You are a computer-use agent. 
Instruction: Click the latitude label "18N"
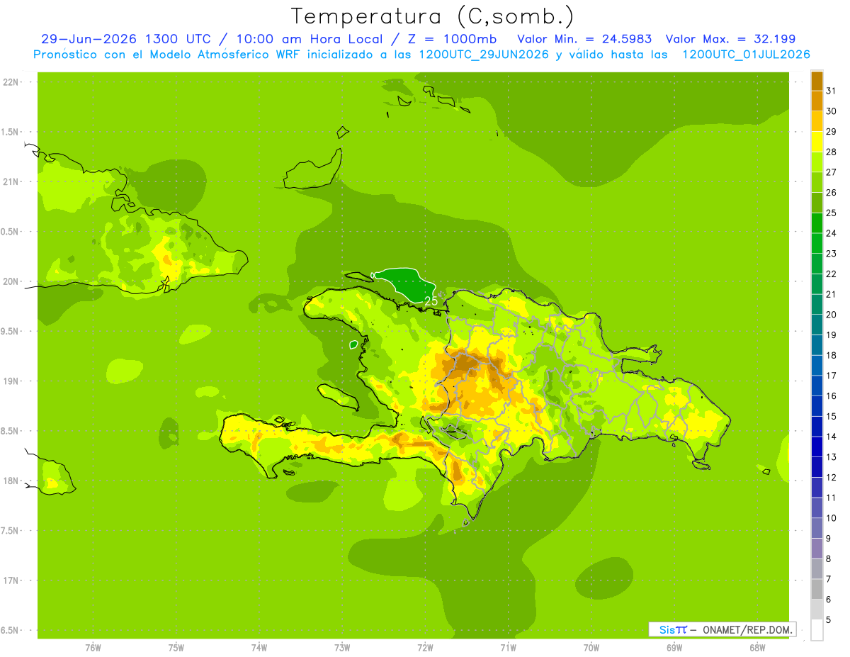(x=11, y=481)
